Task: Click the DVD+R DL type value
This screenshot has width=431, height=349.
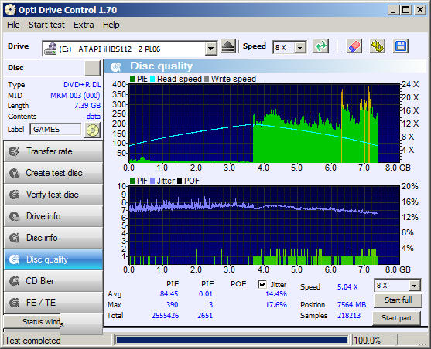Action: tap(82, 85)
